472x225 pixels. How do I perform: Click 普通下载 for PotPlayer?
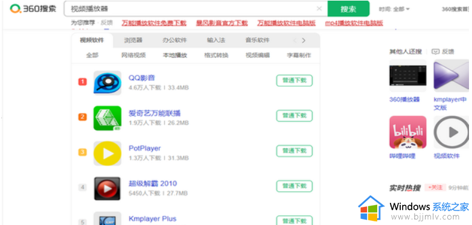pos(295,151)
